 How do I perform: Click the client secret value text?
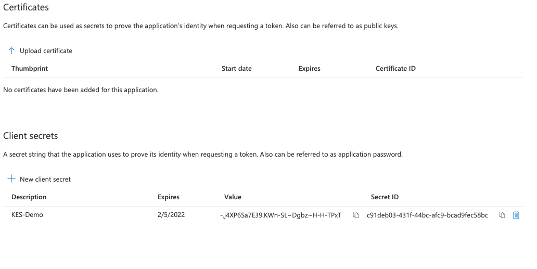coord(281,215)
